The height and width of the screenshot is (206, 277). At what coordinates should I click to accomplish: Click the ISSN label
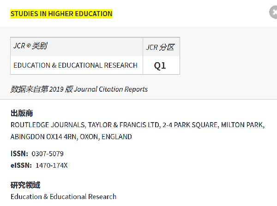tap(19, 153)
